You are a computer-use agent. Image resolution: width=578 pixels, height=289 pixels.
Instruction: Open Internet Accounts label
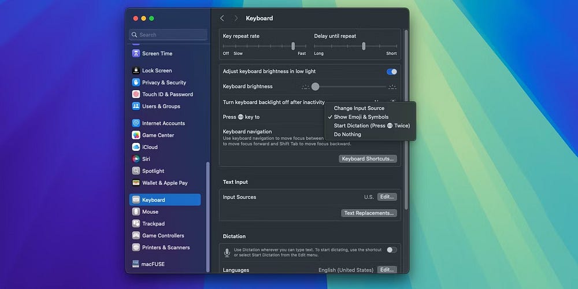pyautogui.click(x=164, y=123)
